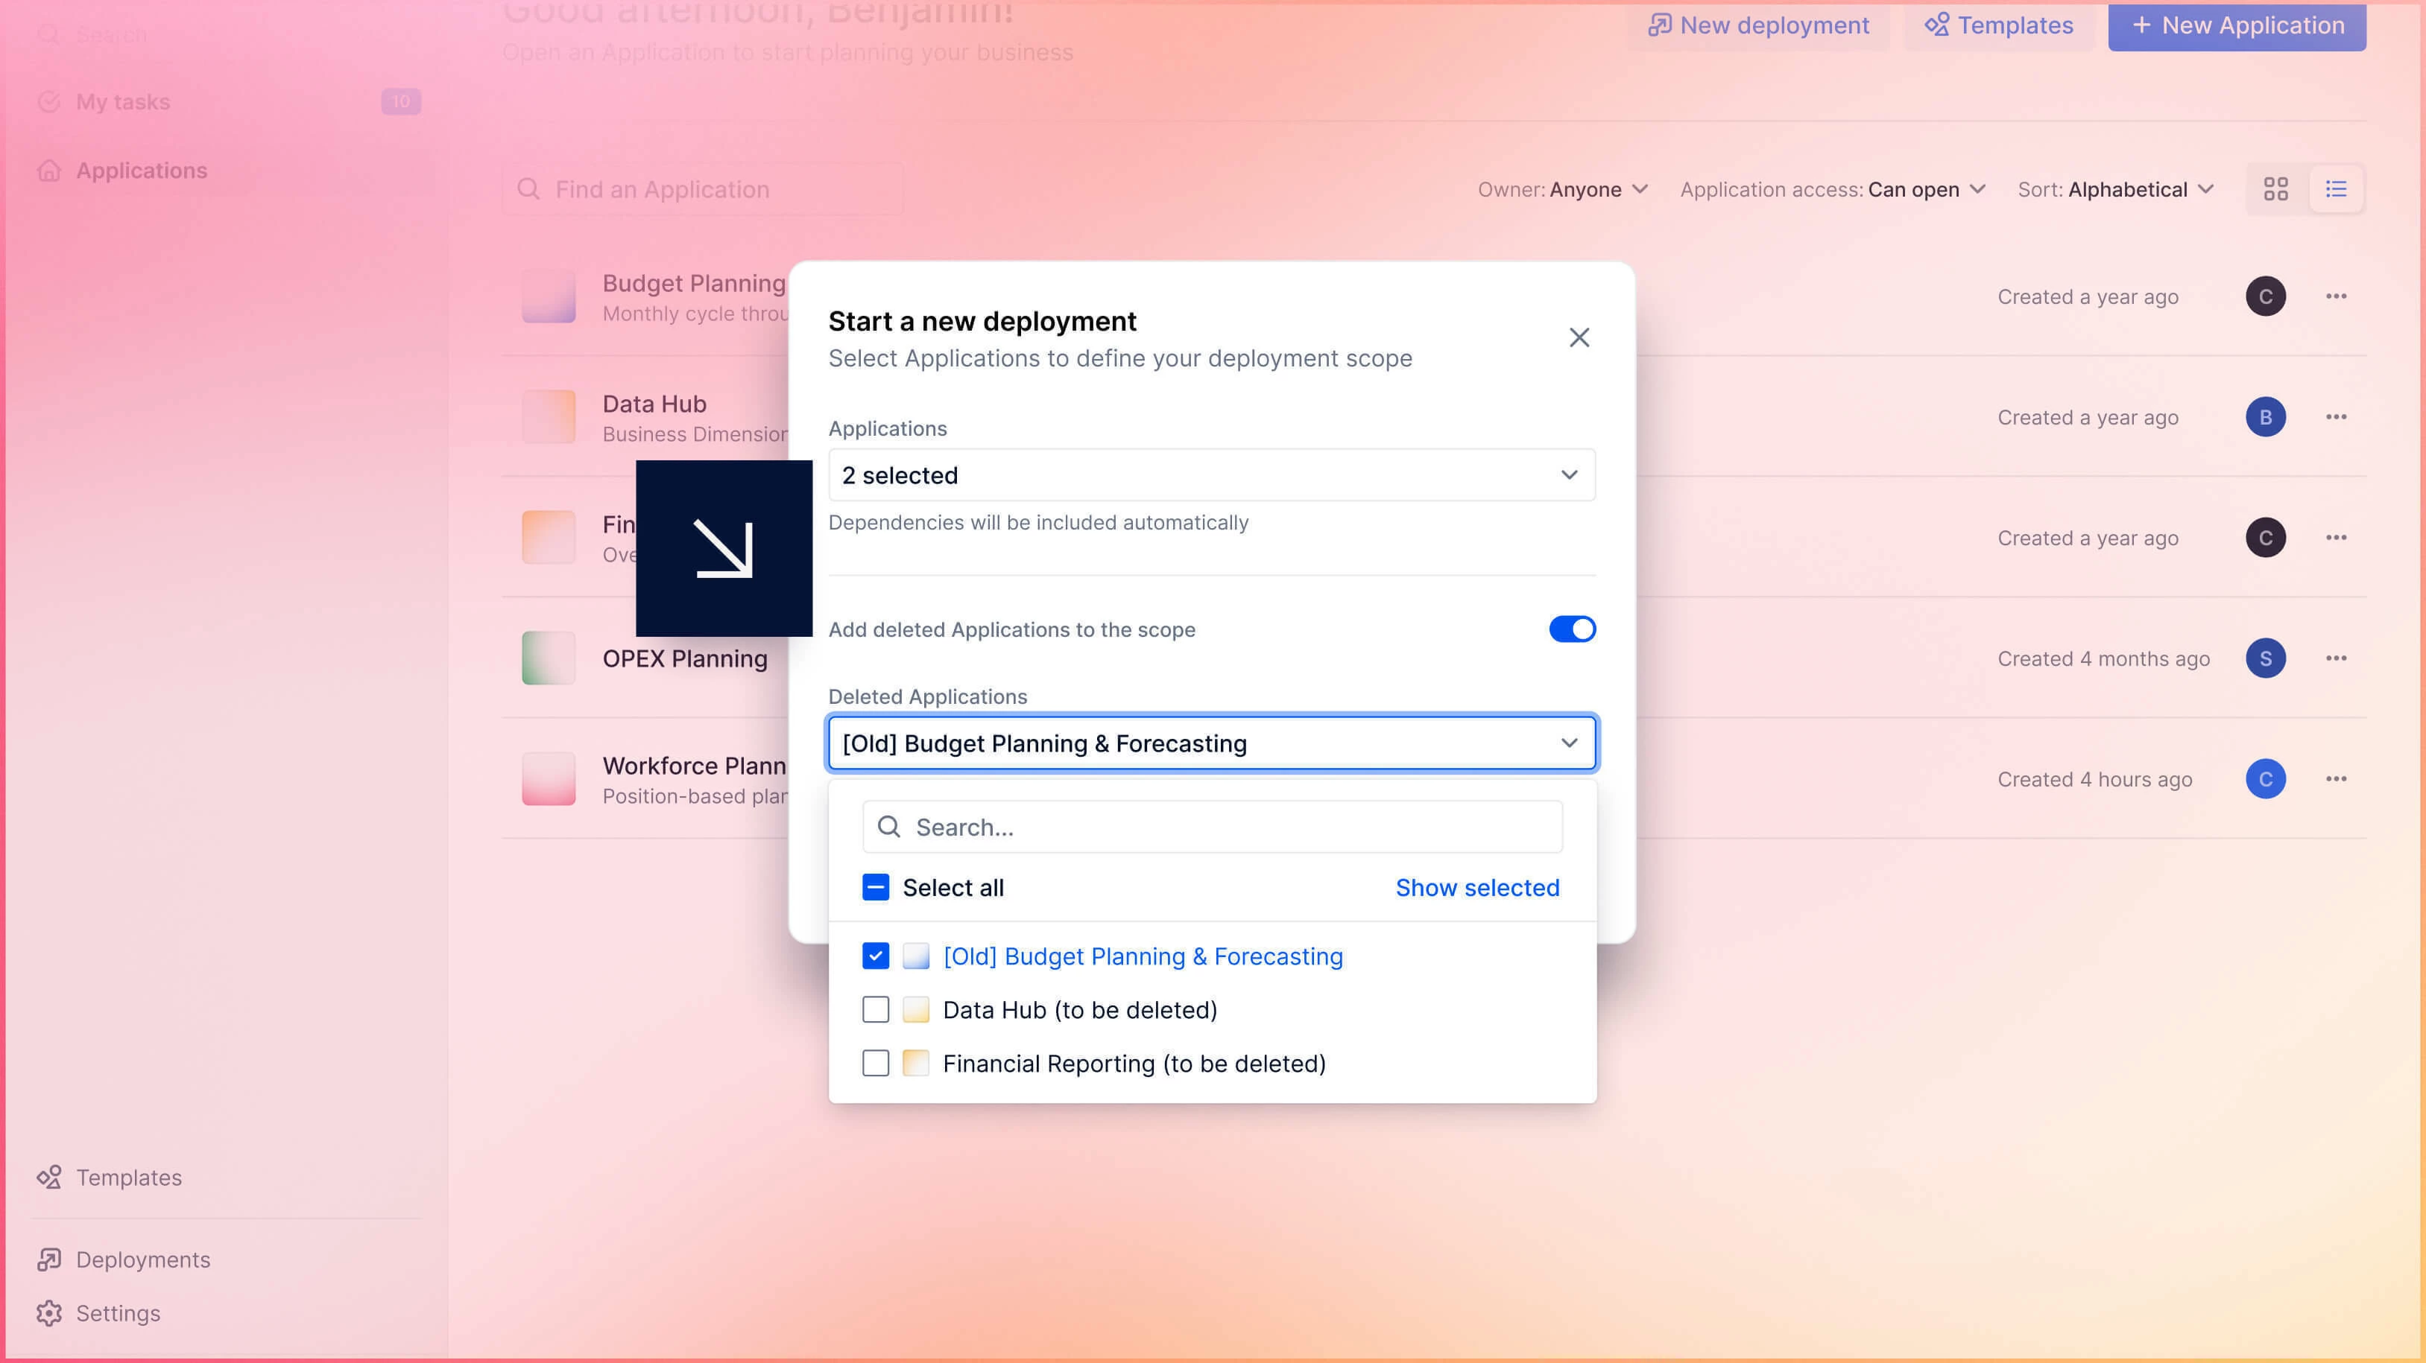
Task: Uncheck [Old] Budget Planning & Forecasting
Action: pos(875,956)
